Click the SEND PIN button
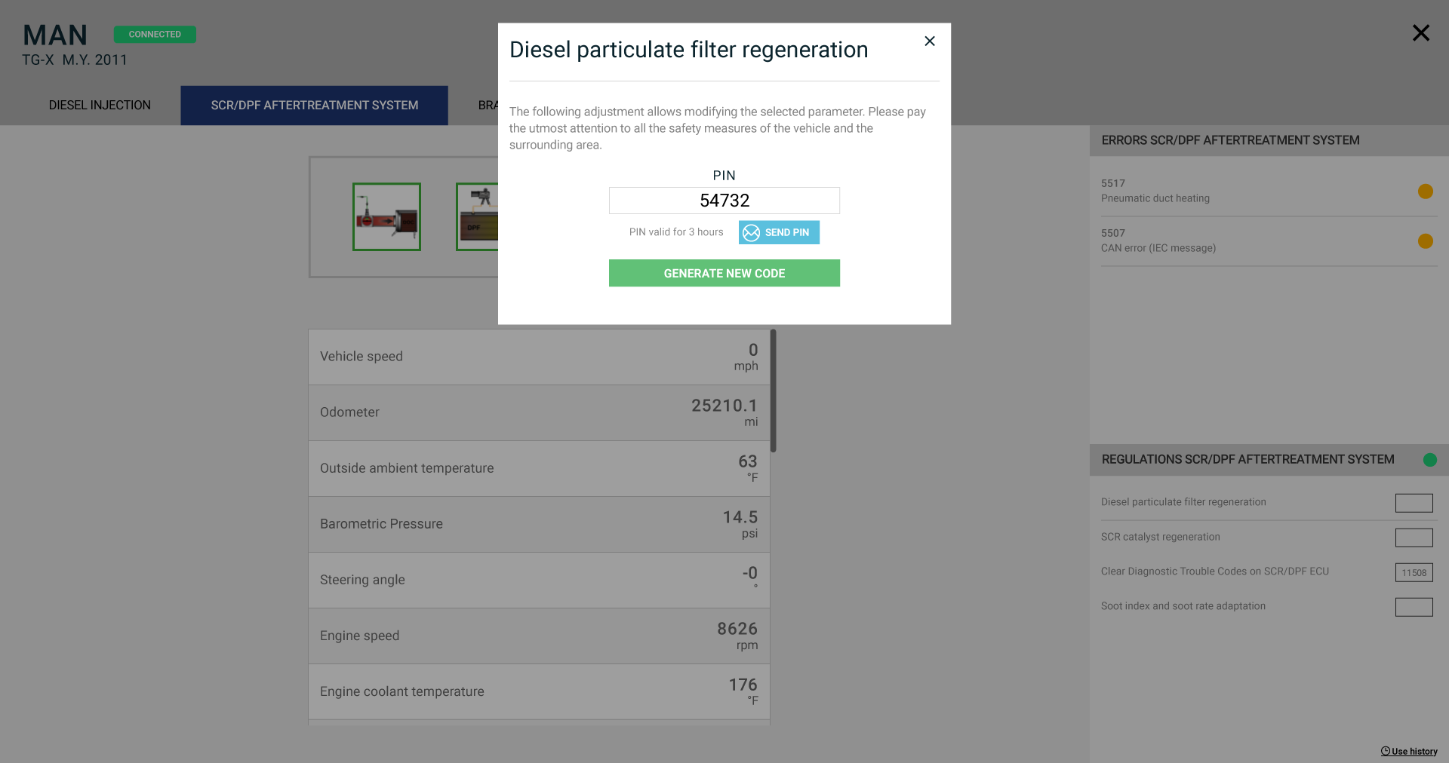The height and width of the screenshot is (763, 1449). [779, 232]
